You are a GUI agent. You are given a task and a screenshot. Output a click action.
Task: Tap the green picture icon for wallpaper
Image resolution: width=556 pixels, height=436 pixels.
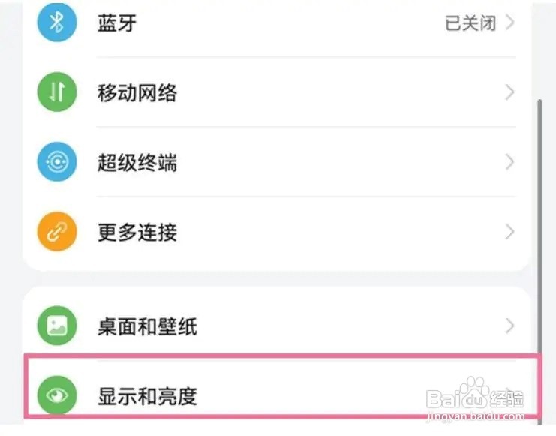point(57,326)
